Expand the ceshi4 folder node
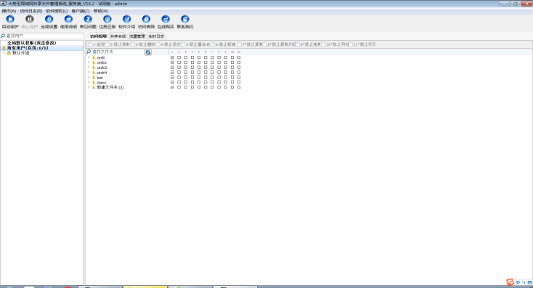The image size is (533, 288). point(89,73)
